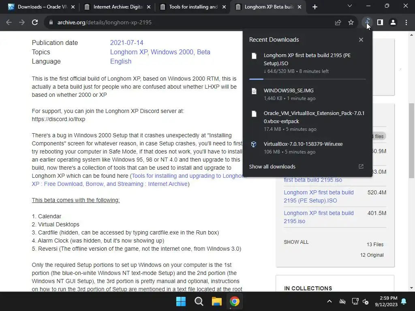Share this page icon in address bar

tap(338, 23)
